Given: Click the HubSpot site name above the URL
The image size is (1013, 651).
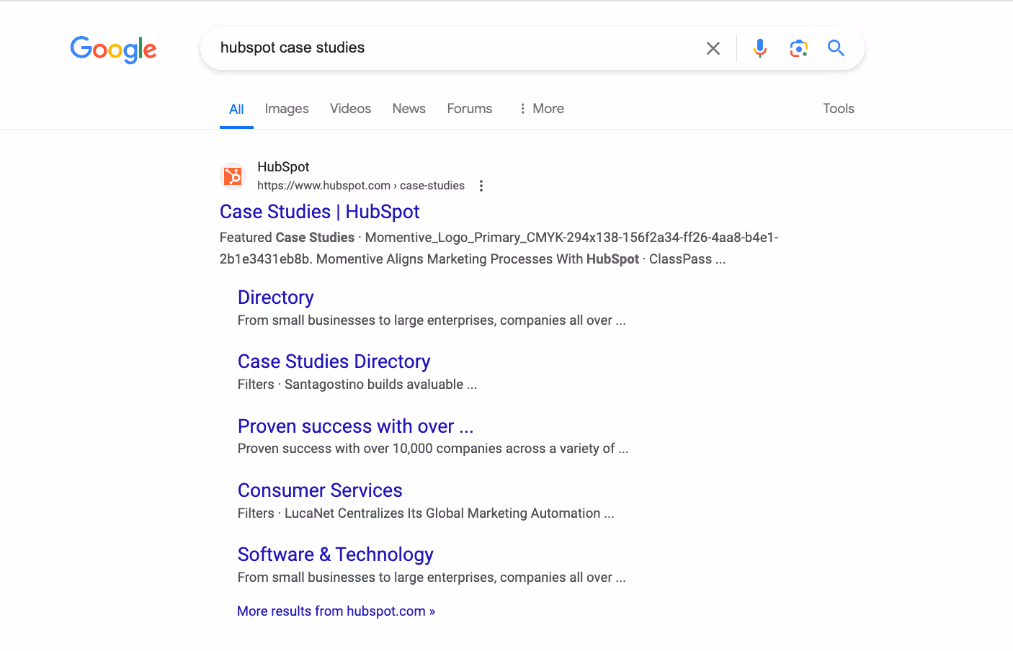Looking at the screenshot, I should click(x=283, y=167).
